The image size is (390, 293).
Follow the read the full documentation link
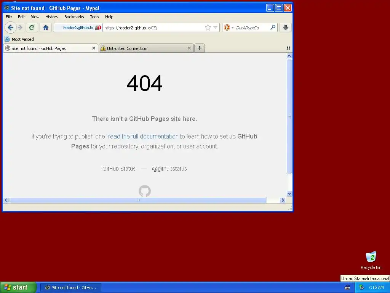(x=143, y=136)
